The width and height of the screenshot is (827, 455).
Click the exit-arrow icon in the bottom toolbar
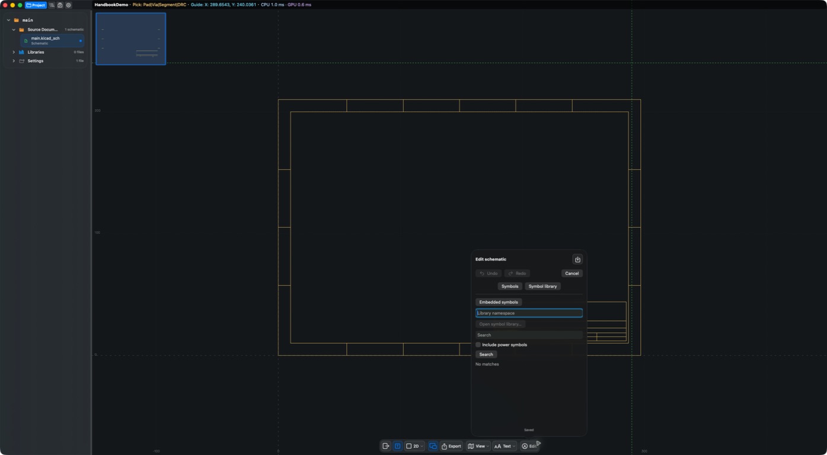tap(386, 446)
